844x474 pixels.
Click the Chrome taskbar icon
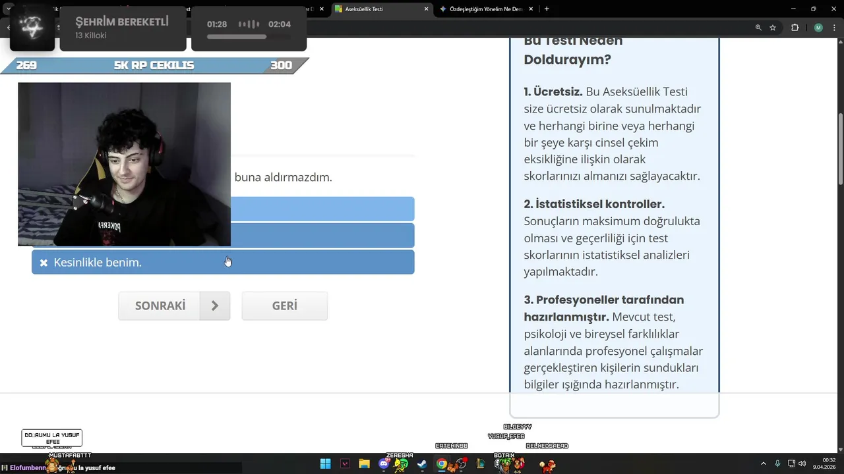point(442,464)
